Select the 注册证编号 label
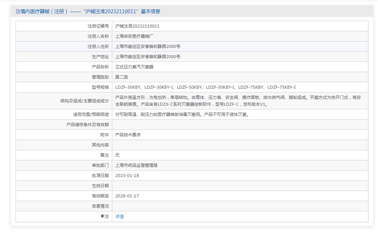378x234 pixels. tap(98, 26)
